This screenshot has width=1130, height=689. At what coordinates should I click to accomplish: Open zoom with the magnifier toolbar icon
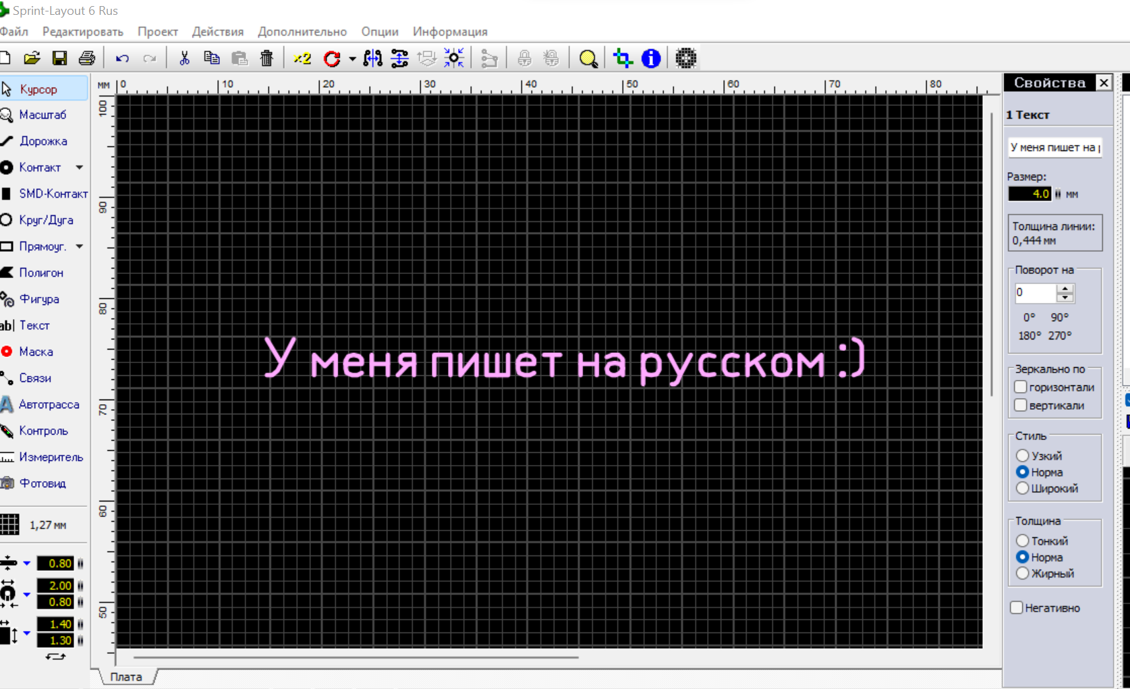coord(588,59)
